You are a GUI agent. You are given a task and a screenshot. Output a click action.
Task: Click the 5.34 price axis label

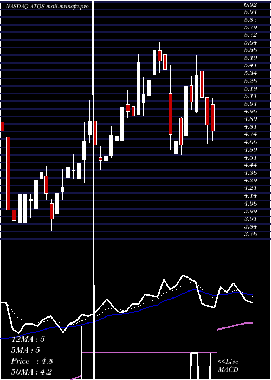coord(250,73)
